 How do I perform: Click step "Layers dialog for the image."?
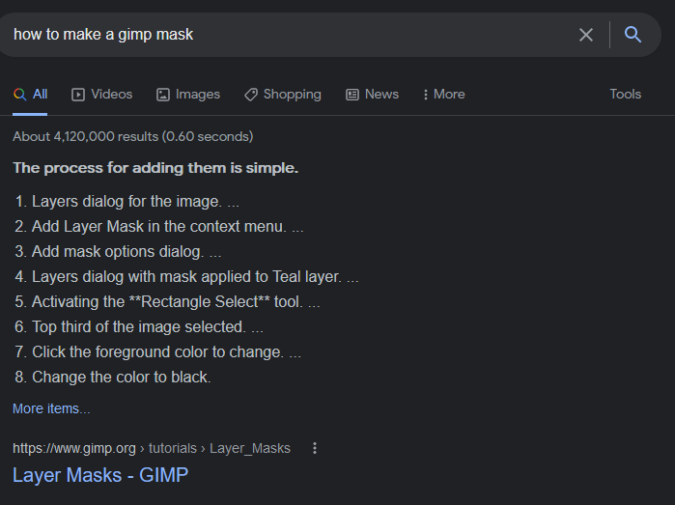click(127, 202)
